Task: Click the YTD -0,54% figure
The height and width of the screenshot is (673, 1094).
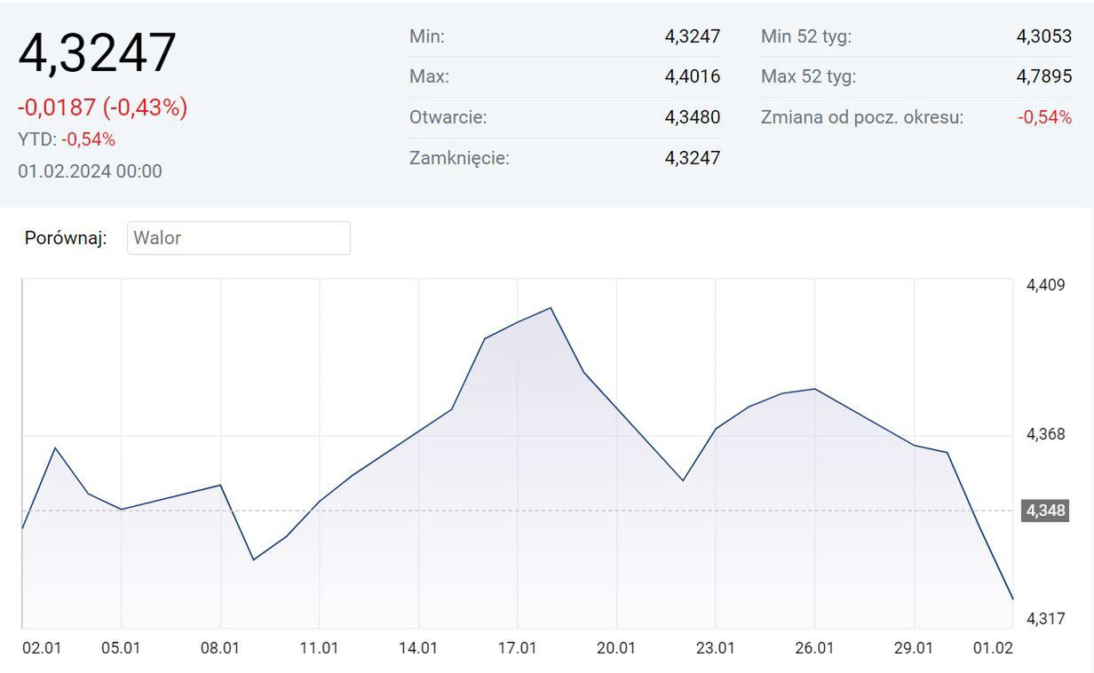Action: (x=88, y=139)
